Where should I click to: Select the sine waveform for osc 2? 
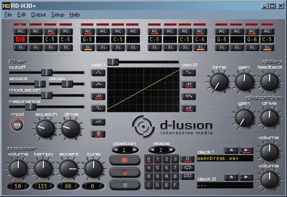188,72
